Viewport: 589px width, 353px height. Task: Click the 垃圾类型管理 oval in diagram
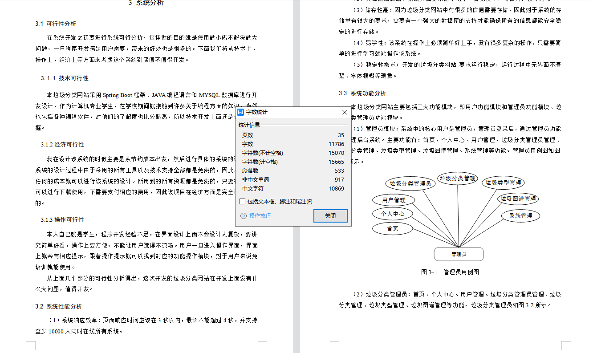click(503, 183)
